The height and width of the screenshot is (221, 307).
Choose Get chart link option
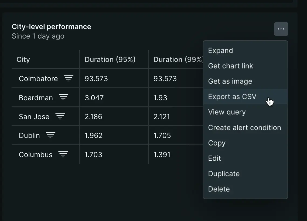tap(231, 66)
